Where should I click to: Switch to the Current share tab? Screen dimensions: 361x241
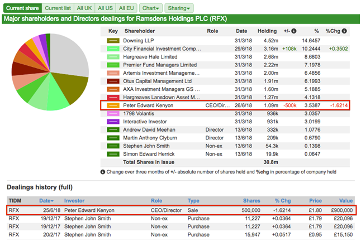tap(22, 8)
